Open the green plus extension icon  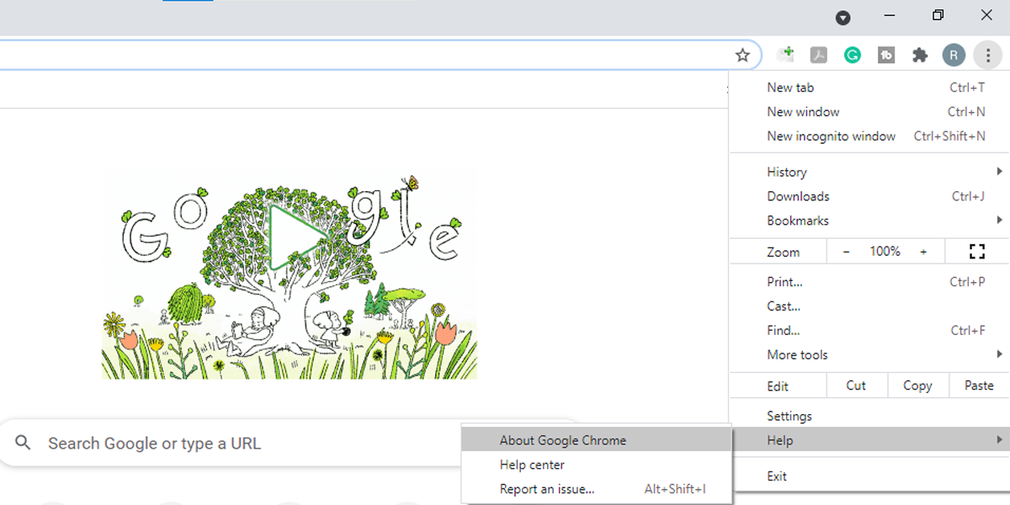pyautogui.click(x=785, y=55)
